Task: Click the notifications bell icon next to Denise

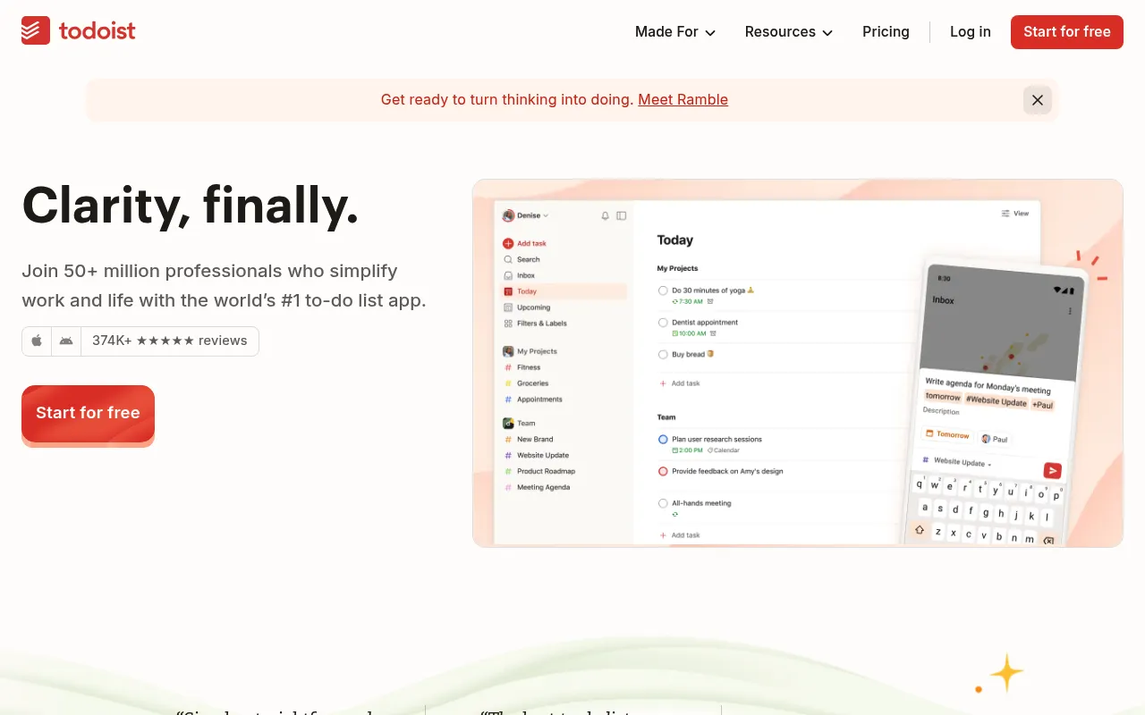Action: coord(606,215)
